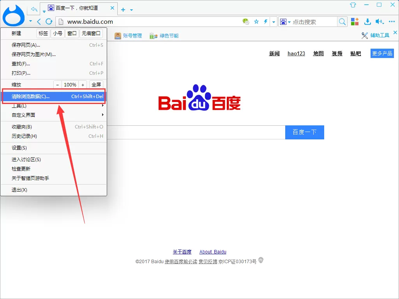Expand the 工具(L) submenu
This screenshot has width=399, height=299.
(x=54, y=106)
